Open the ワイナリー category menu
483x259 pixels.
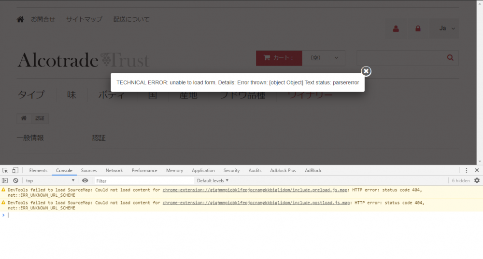coord(310,95)
